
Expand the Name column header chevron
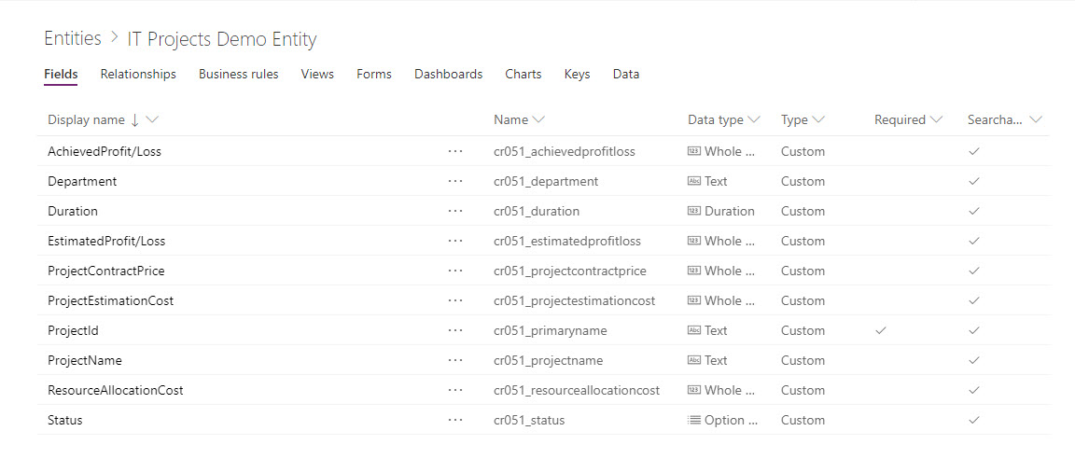click(x=538, y=120)
